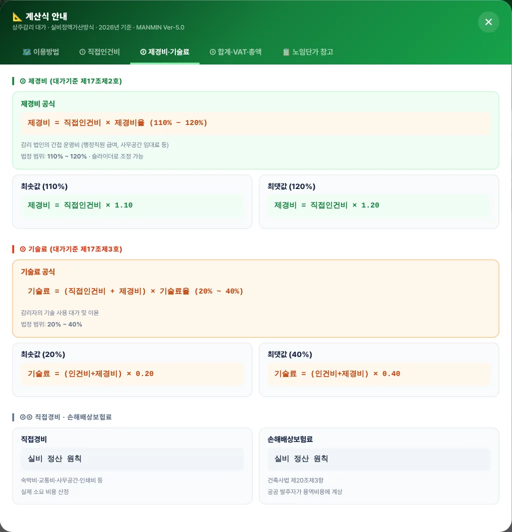Click '실비 정산 원칙' in the 직접경비 card
The image size is (512, 532).
[x=54, y=458]
